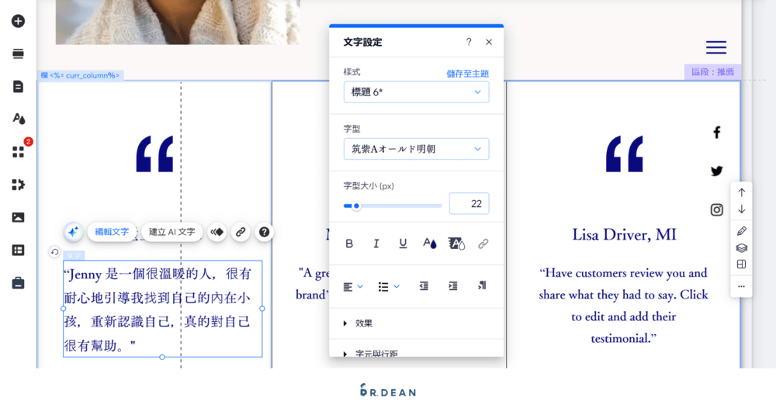Image resolution: width=776 pixels, height=404 pixels.
Task: Open the 字型 font dropdown
Action: point(416,149)
